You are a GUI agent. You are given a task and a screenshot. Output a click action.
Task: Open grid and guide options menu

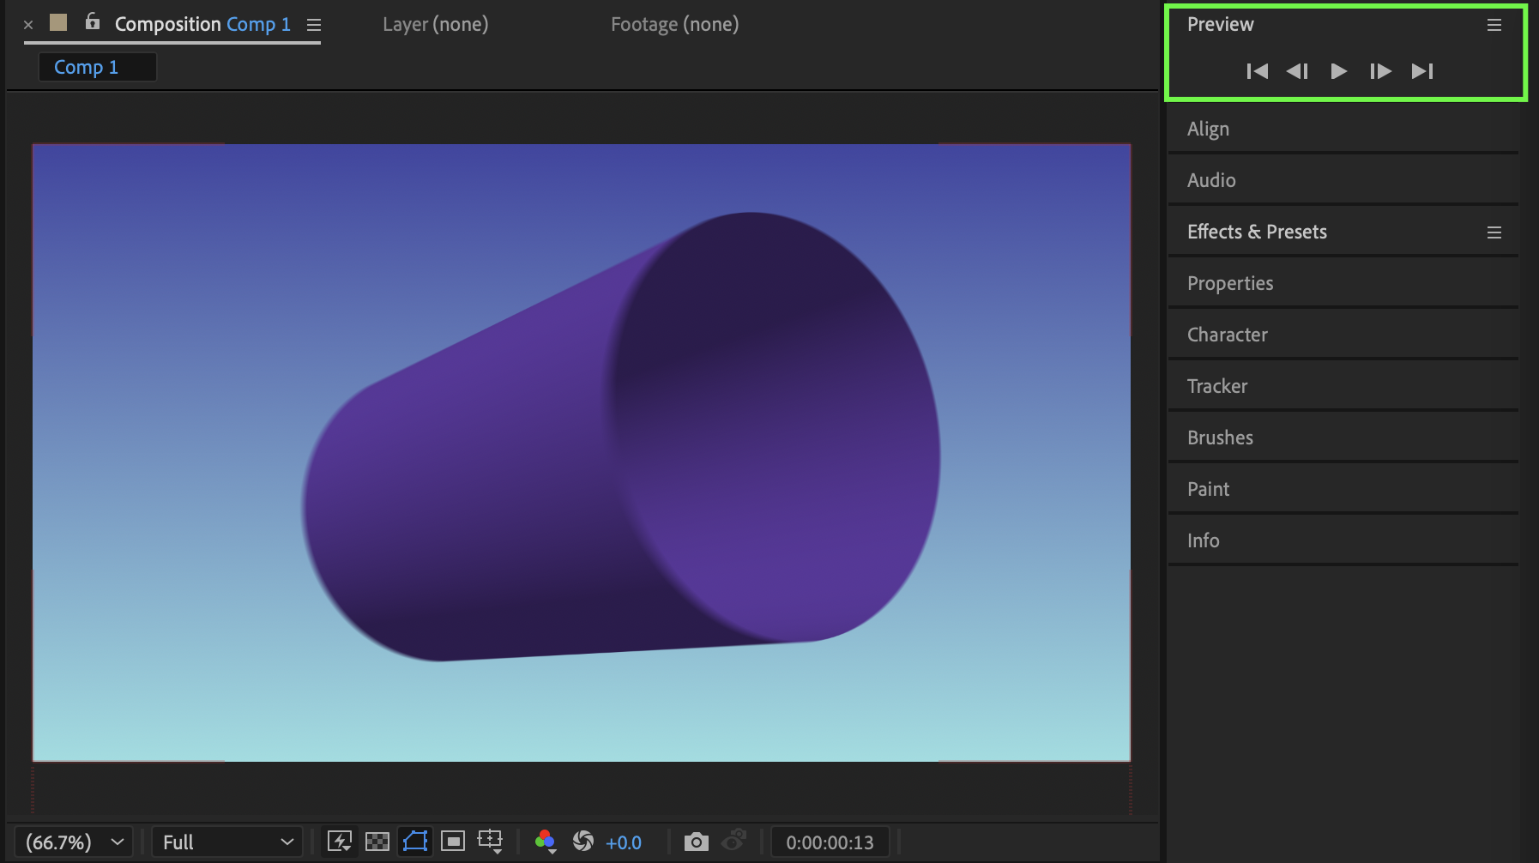click(x=491, y=842)
